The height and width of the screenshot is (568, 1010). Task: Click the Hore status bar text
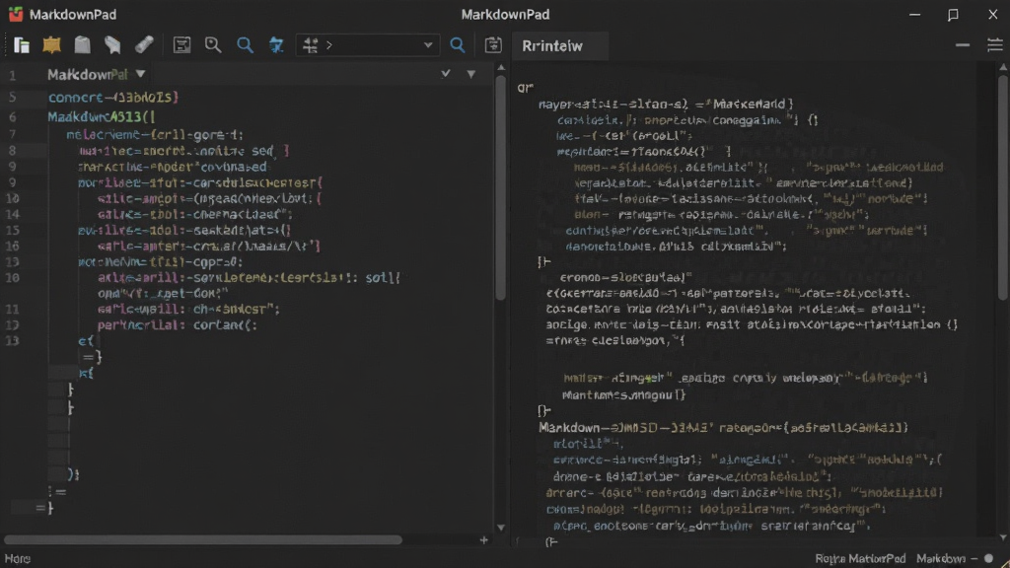pos(18,558)
